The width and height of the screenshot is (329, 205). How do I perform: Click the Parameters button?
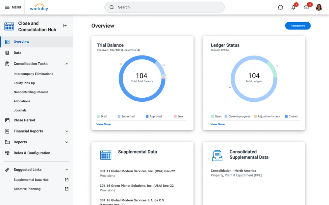(x=297, y=26)
